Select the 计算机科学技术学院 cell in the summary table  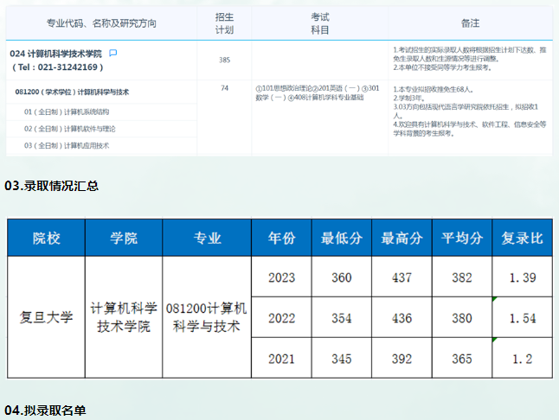click(124, 317)
